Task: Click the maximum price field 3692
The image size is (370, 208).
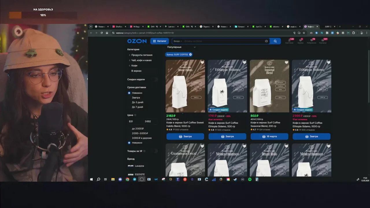Action: 151,121
